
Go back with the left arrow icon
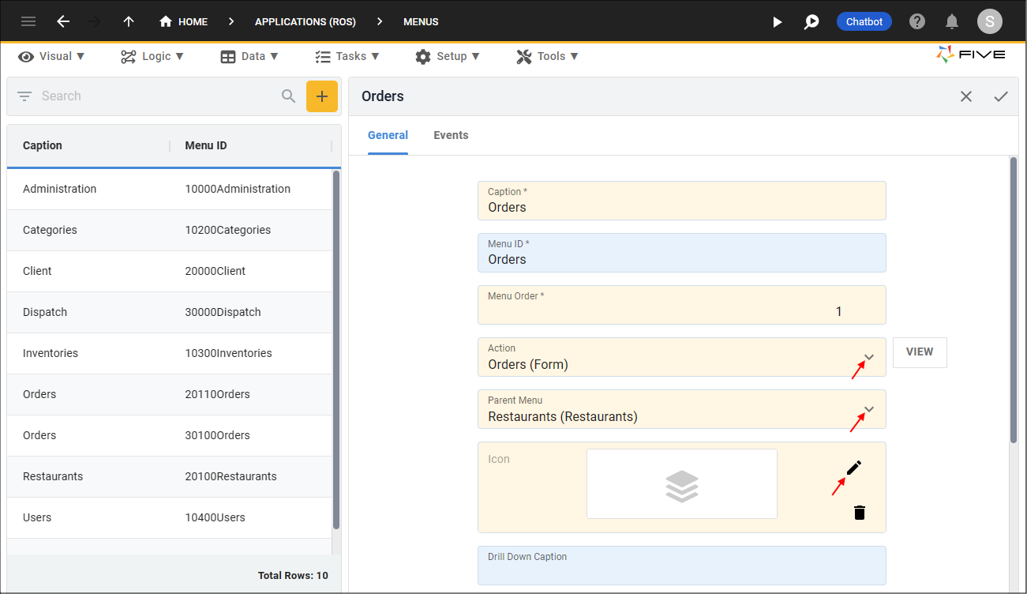(x=63, y=21)
